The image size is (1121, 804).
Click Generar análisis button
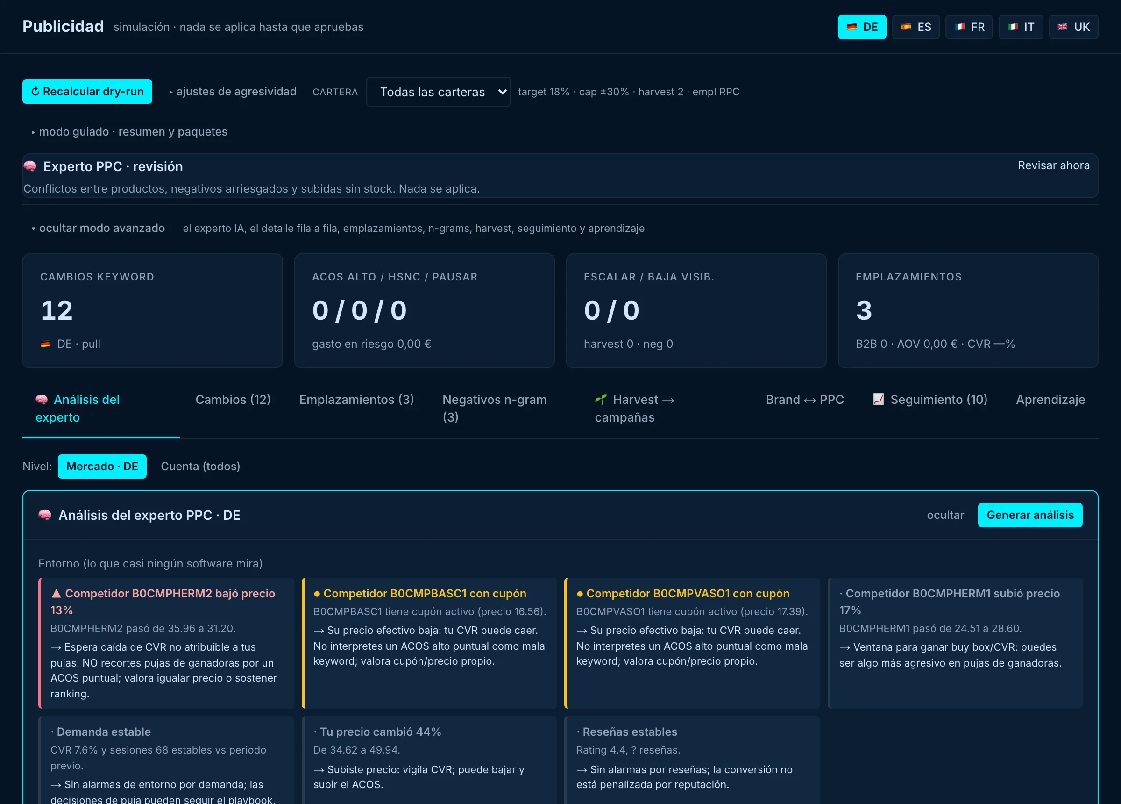point(1029,515)
